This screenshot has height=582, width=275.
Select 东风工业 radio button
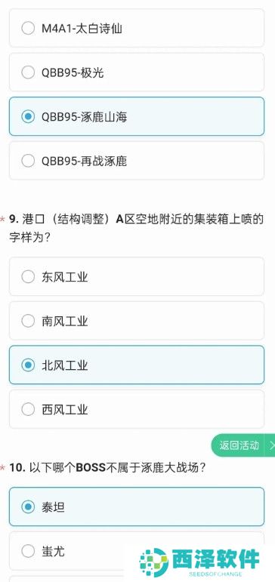click(x=28, y=276)
